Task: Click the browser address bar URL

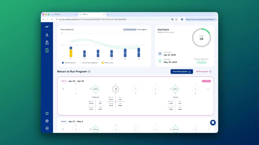Action: (93, 19)
